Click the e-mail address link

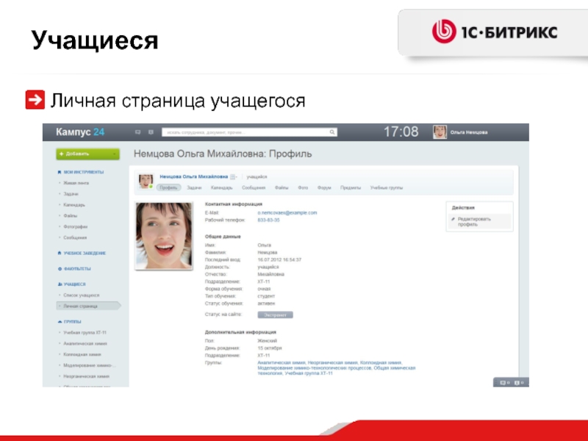click(x=287, y=212)
